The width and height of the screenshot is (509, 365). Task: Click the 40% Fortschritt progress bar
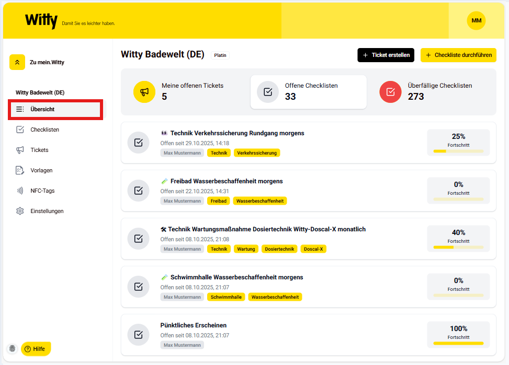coord(458,248)
